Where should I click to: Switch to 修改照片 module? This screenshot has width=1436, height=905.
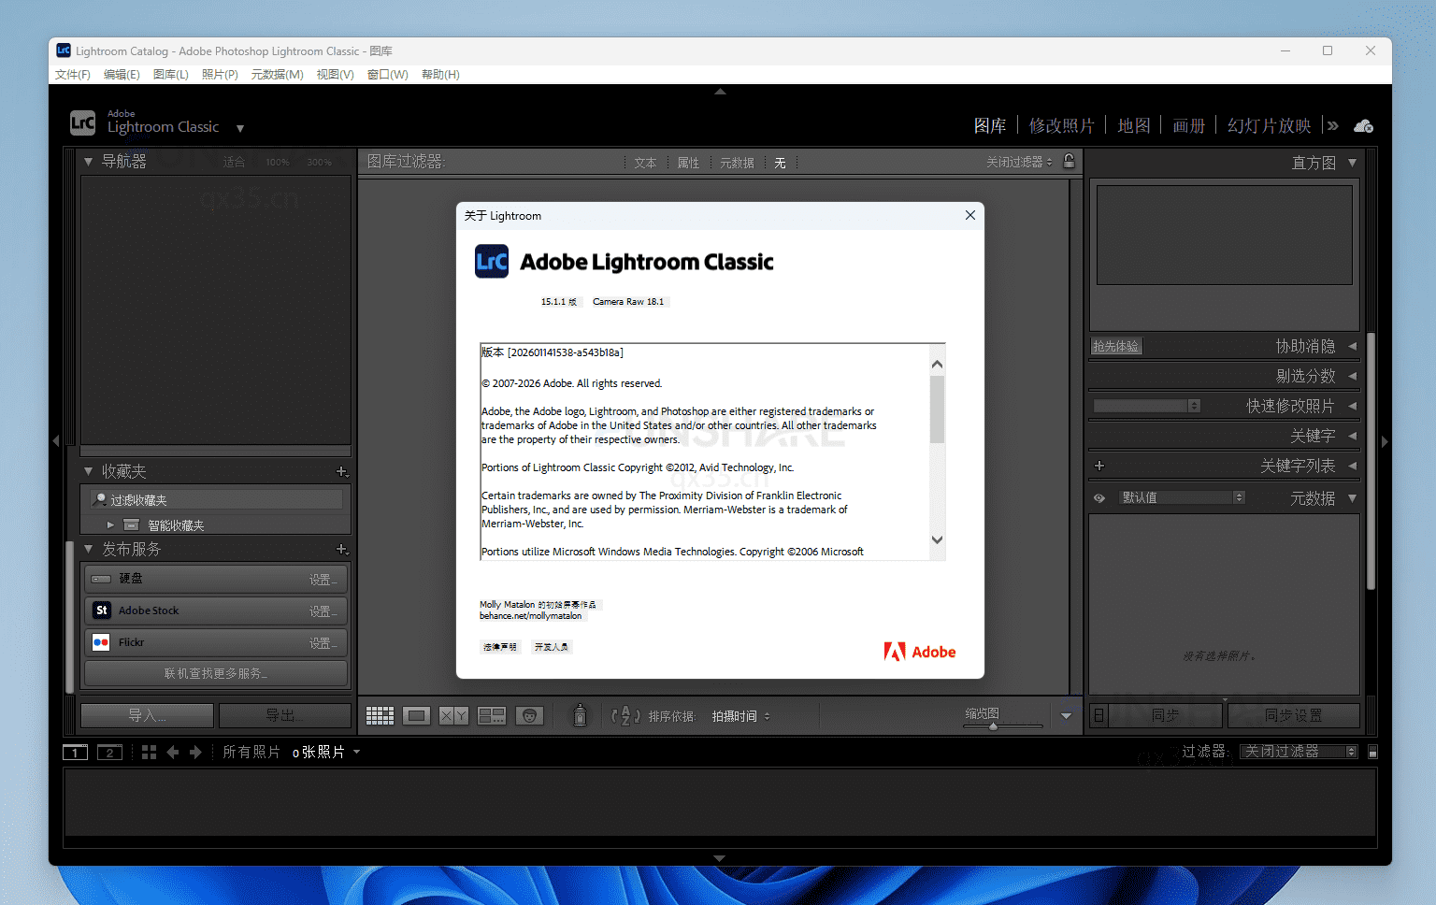(1061, 125)
